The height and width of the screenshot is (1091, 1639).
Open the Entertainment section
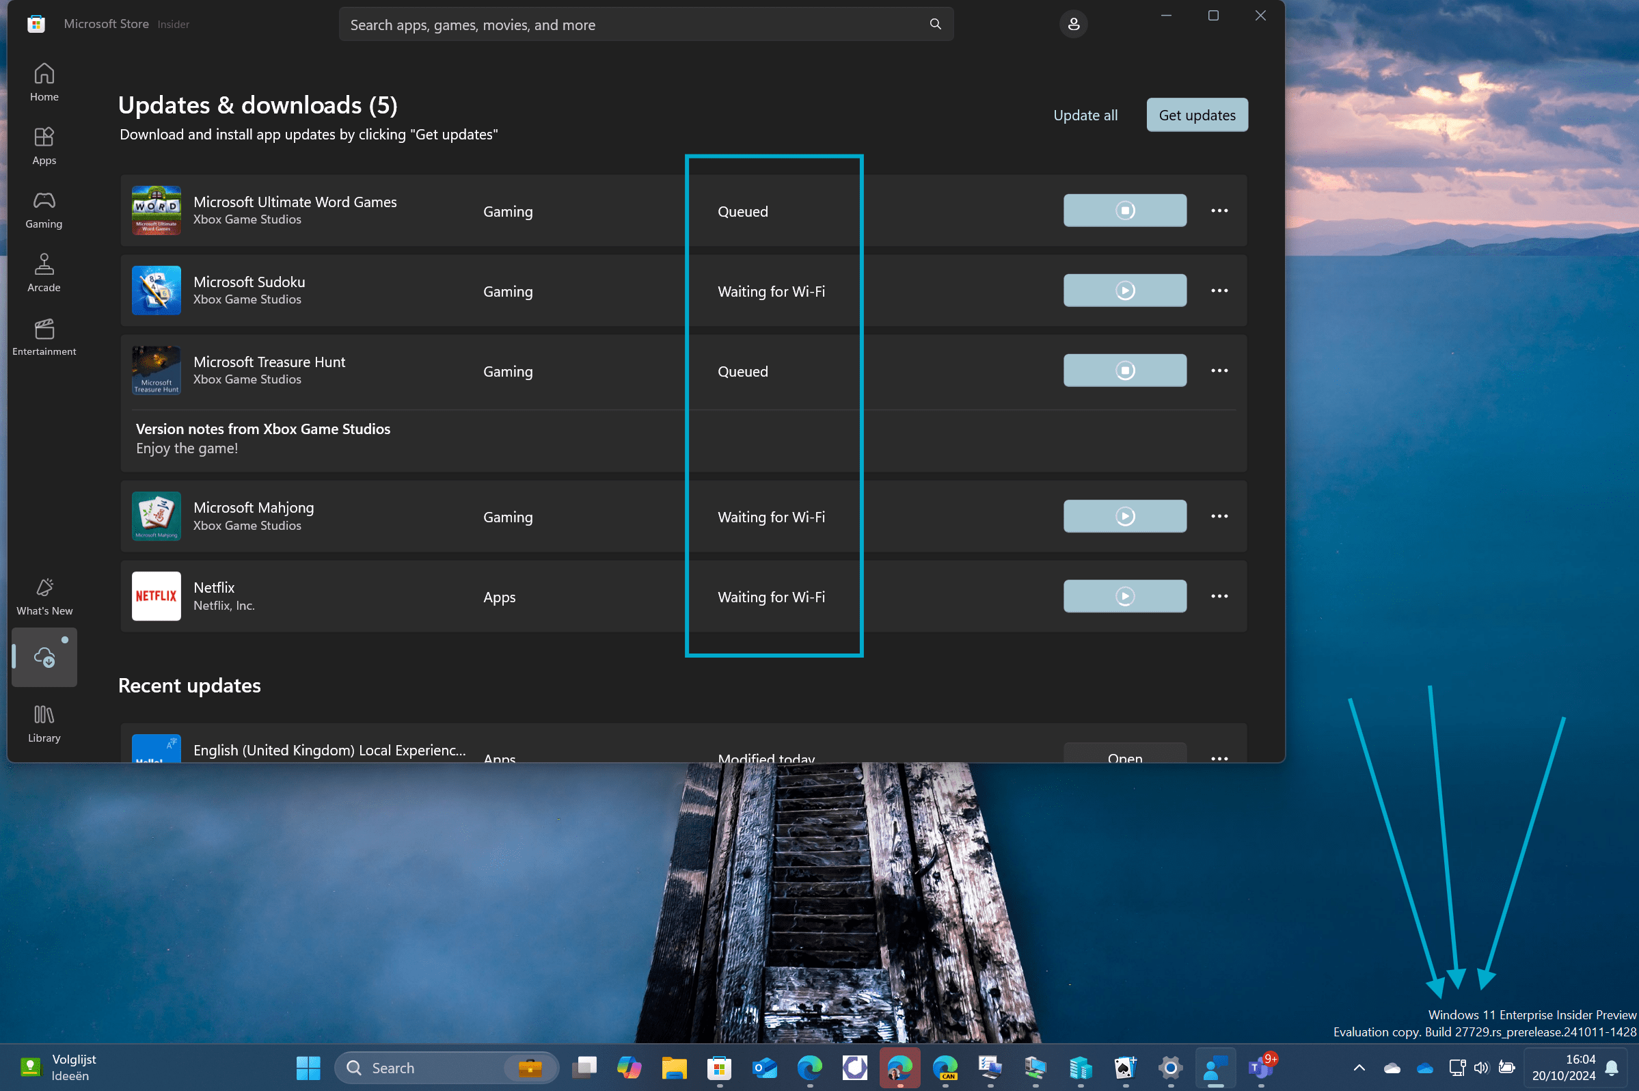tap(43, 337)
